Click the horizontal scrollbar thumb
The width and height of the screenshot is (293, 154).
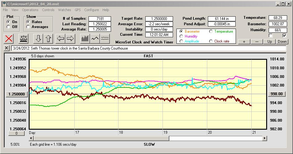101,138
